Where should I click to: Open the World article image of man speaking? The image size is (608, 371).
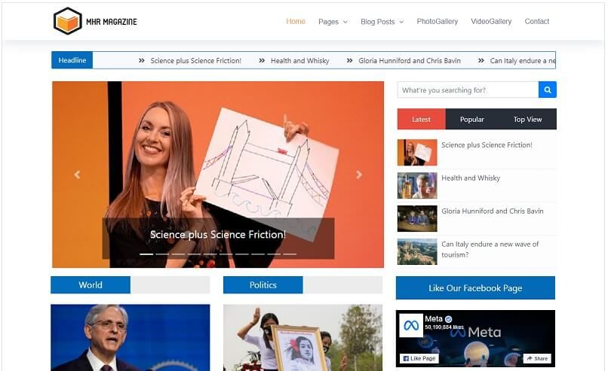pyautogui.click(x=131, y=337)
